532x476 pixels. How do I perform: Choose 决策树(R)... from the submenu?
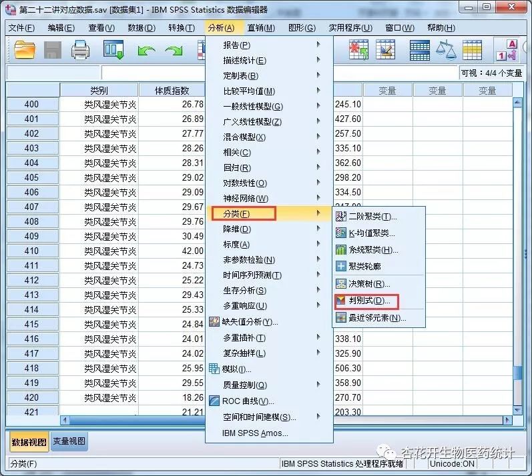[369, 283]
